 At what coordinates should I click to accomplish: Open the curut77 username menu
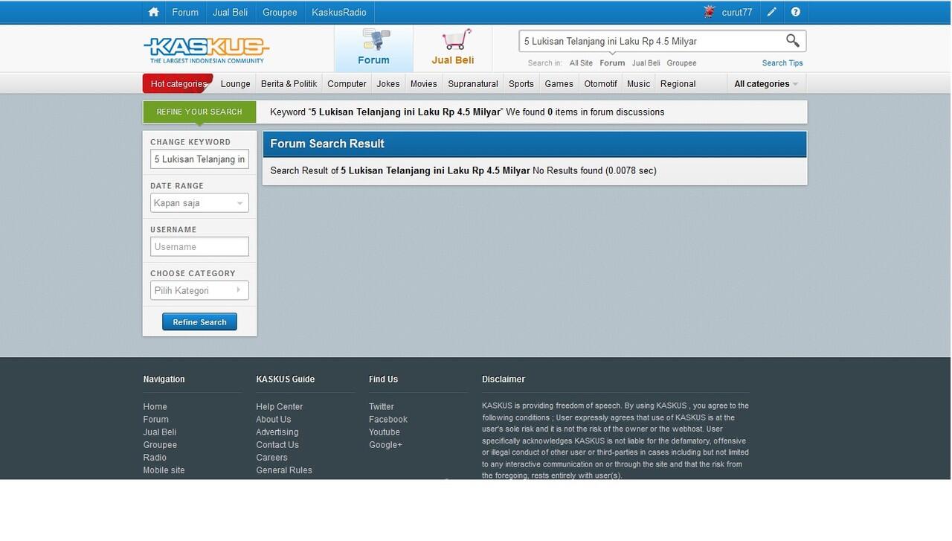[x=737, y=12]
